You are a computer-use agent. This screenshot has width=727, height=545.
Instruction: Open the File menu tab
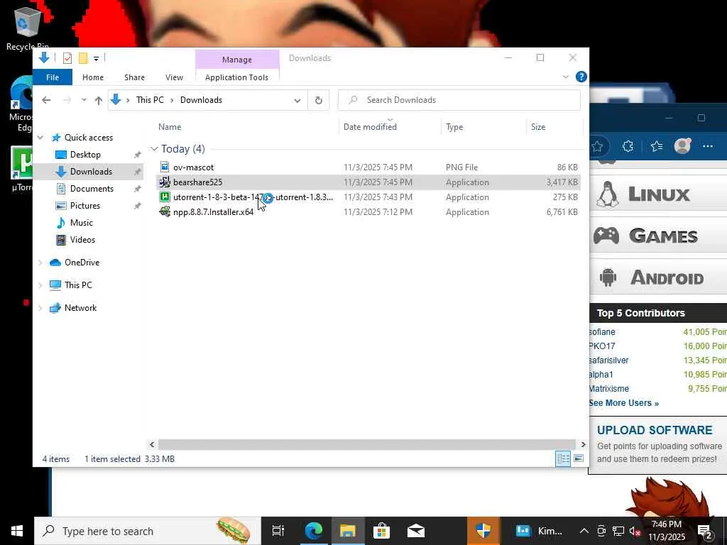click(53, 77)
